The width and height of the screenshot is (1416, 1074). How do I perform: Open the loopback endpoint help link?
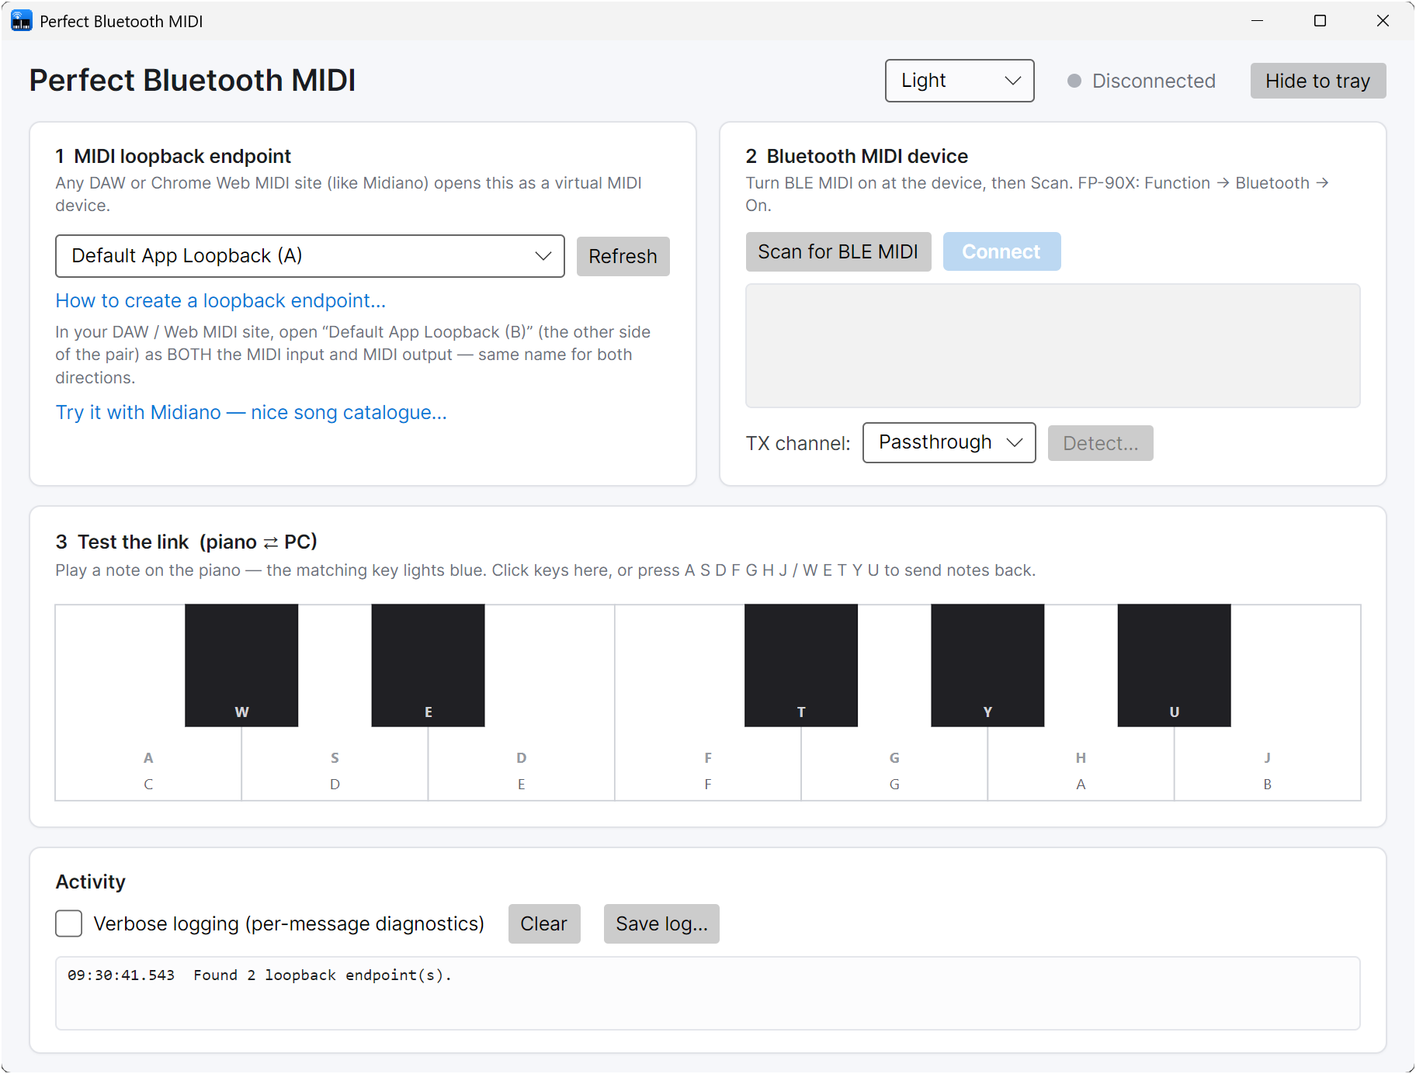click(x=220, y=301)
